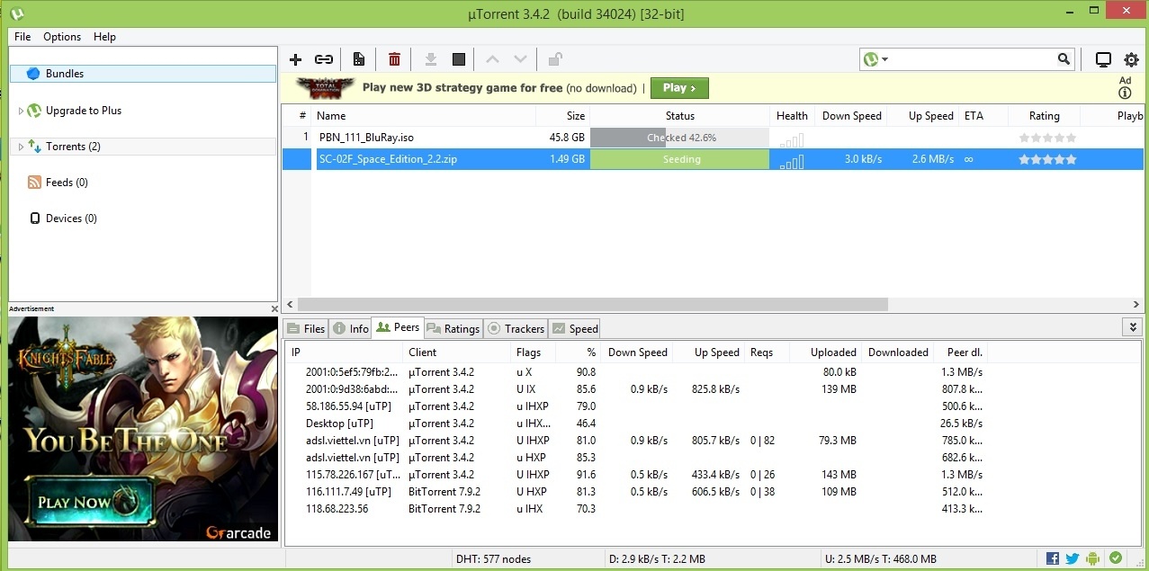Image resolution: width=1149 pixels, height=571 pixels.
Task: Click the Move Up Queue arrow
Action: (492, 59)
